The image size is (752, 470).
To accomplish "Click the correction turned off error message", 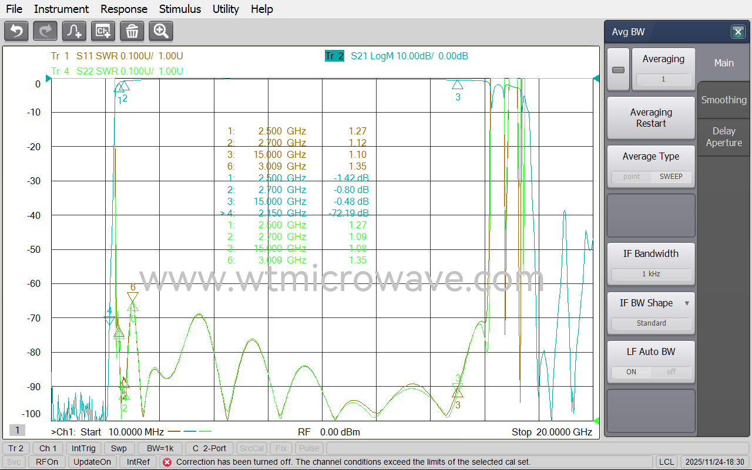I will coord(354,462).
